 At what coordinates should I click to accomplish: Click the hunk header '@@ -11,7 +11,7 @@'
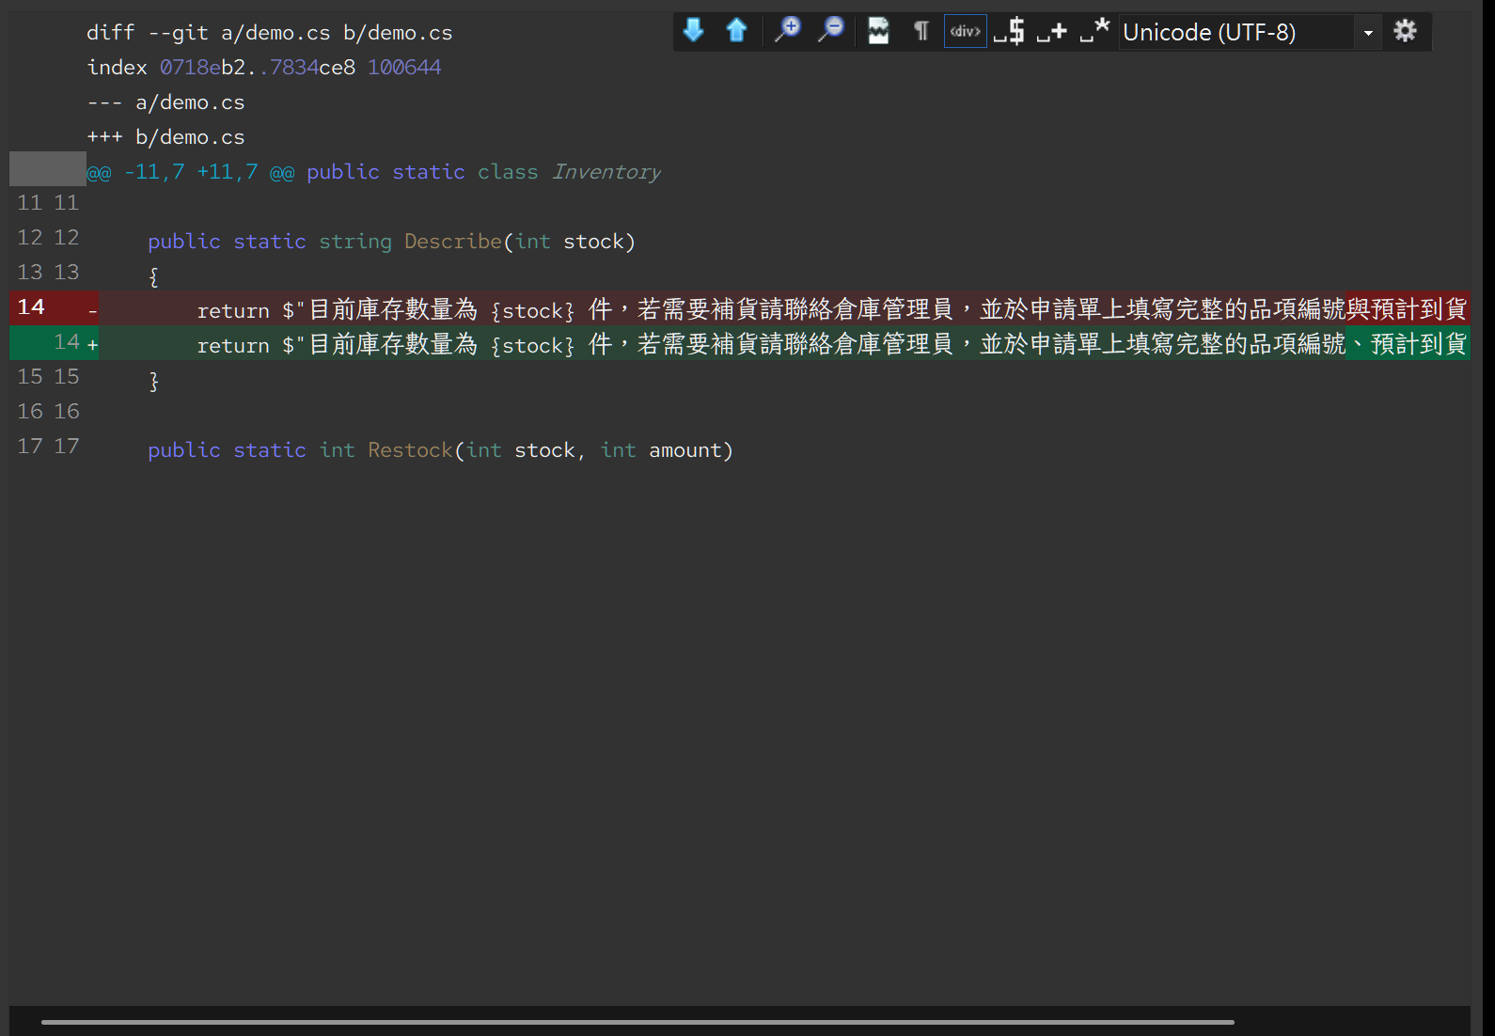click(191, 172)
